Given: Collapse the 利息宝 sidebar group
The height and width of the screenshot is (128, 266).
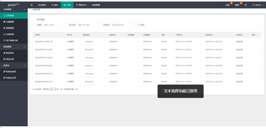Looking at the screenshot, I should tap(14, 65).
